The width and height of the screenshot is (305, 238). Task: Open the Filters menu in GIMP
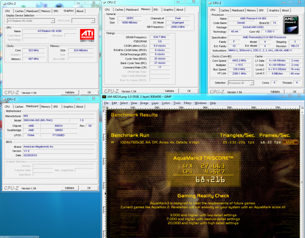(188, 103)
